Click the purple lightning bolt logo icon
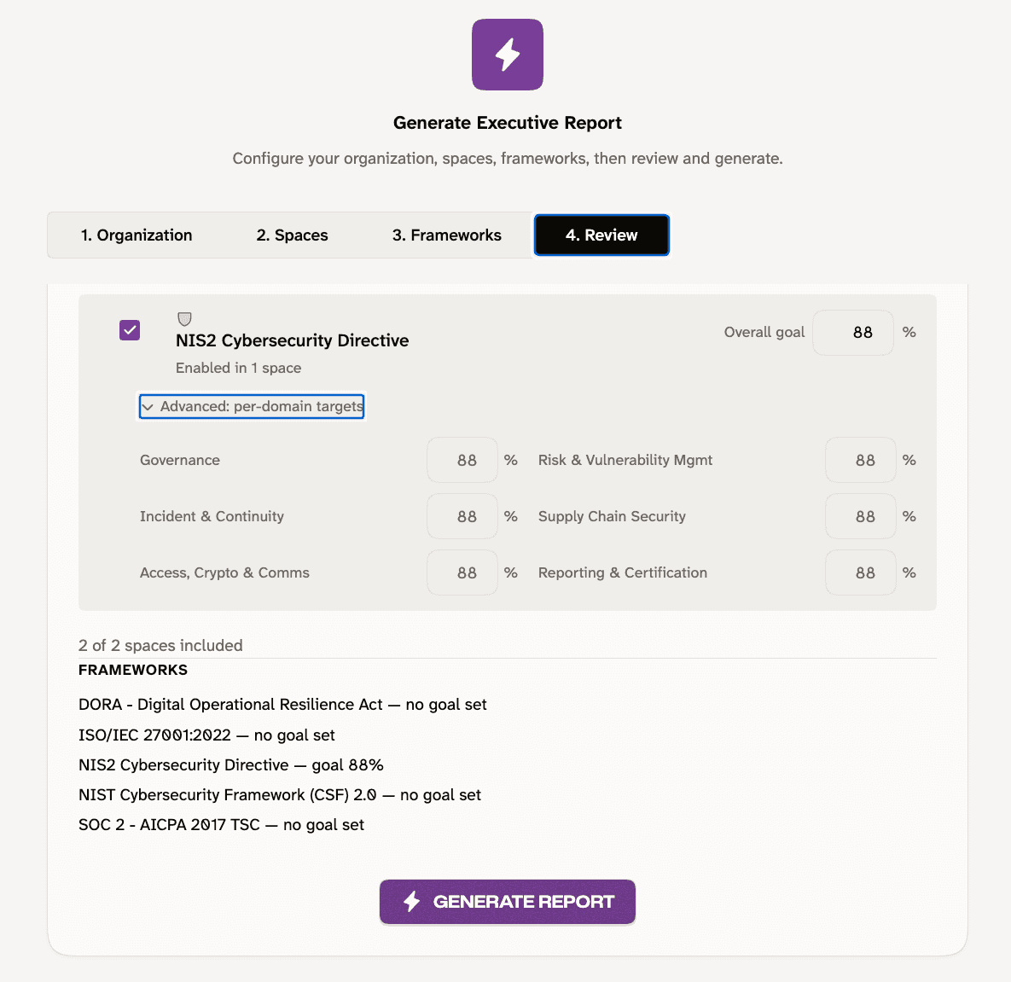 (x=507, y=55)
